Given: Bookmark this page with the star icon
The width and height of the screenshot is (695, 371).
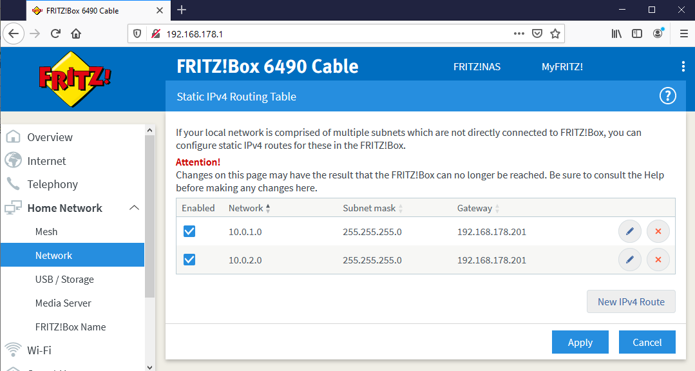Looking at the screenshot, I should point(555,33).
